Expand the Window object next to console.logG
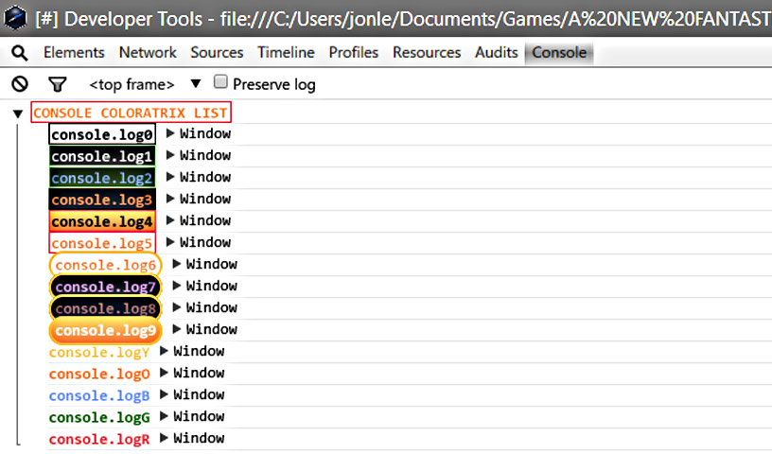The width and height of the screenshot is (772, 454). point(164,415)
